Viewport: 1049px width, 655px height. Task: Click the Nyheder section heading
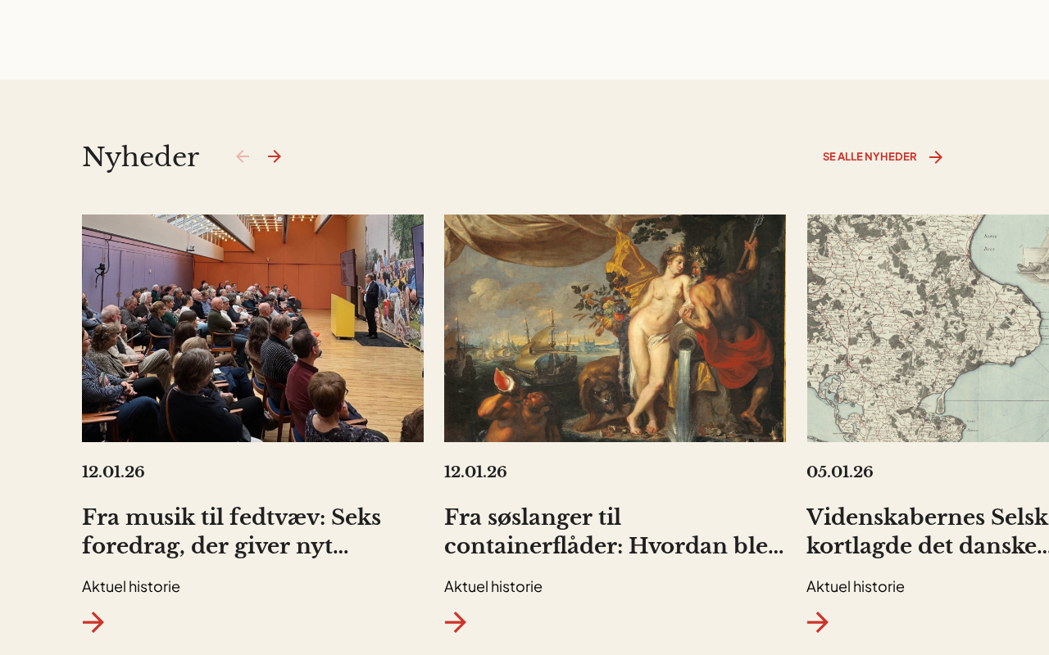click(x=140, y=157)
